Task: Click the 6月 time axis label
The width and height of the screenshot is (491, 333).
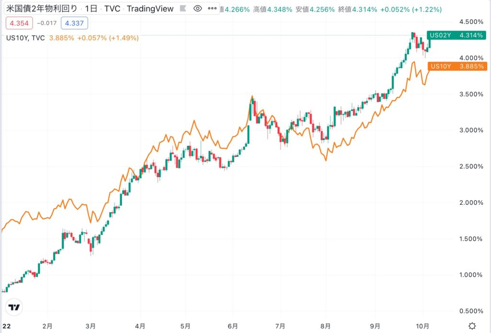Action: point(233,326)
